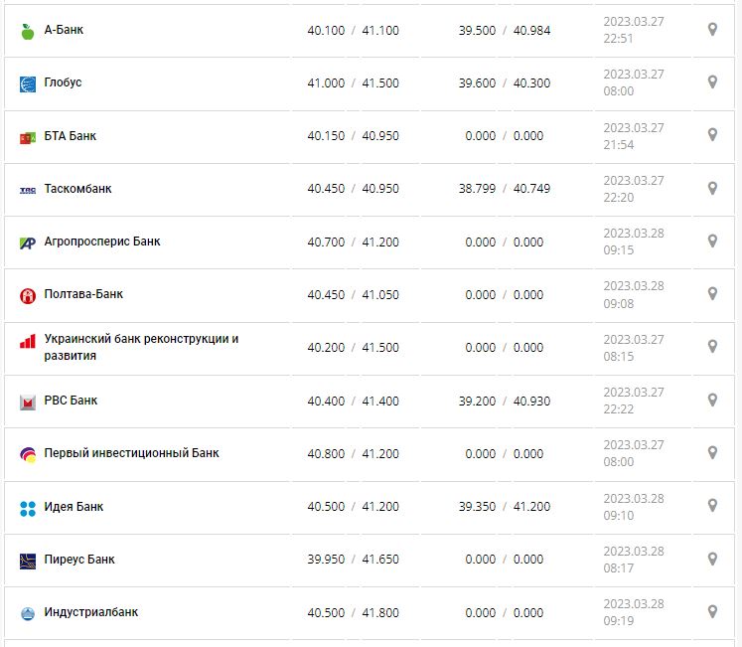
Task: Click the Таскомбанк logo icon
Action: click(x=28, y=190)
